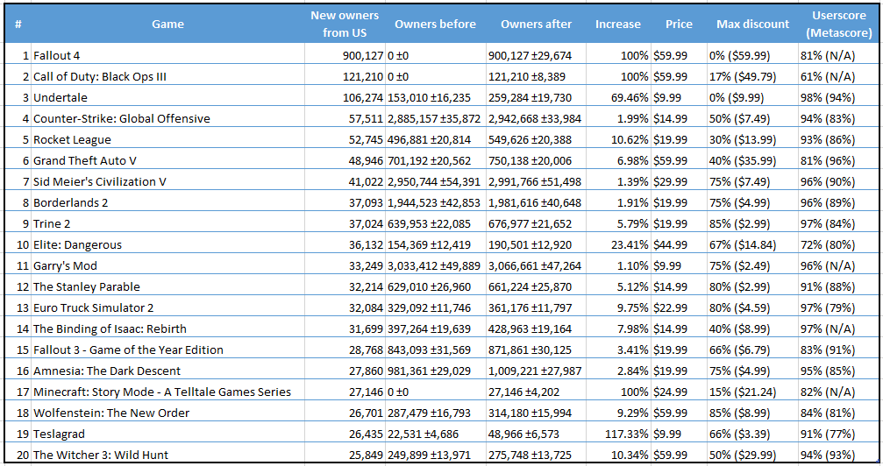The width and height of the screenshot is (883, 466).
Task: Select the 'New owners from US' header
Action: pyautogui.click(x=345, y=25)
